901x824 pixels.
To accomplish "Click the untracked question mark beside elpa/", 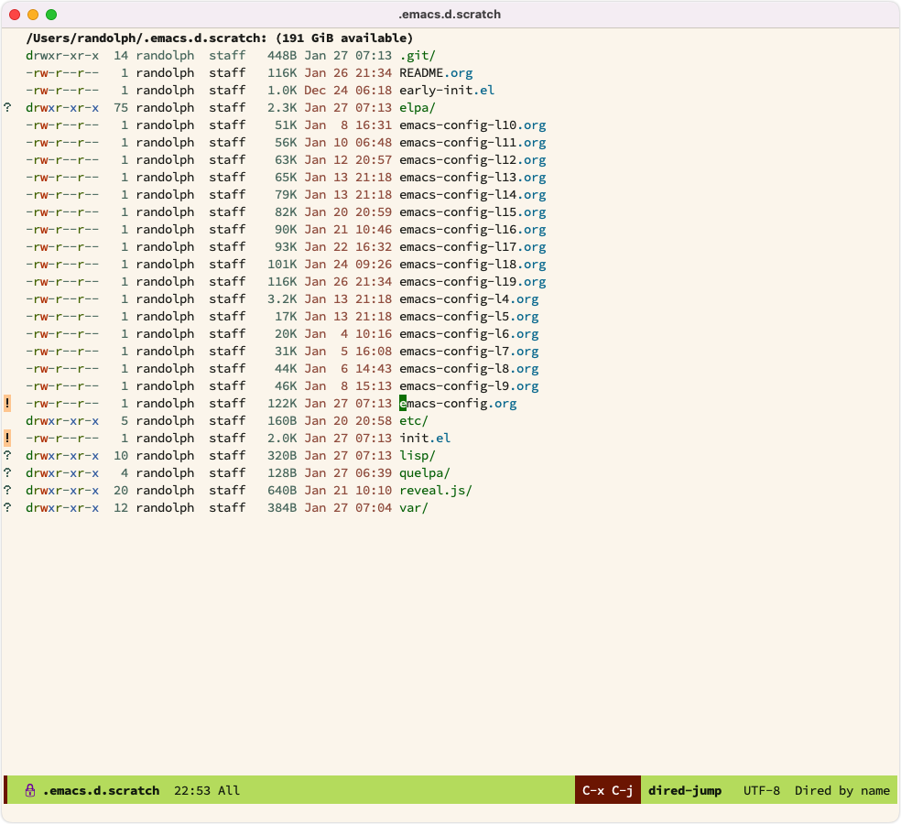I will 7,107.
